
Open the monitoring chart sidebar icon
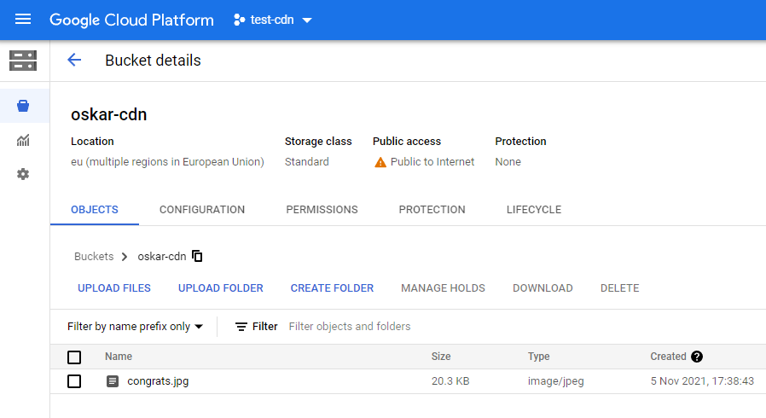[x=23, y=140]
